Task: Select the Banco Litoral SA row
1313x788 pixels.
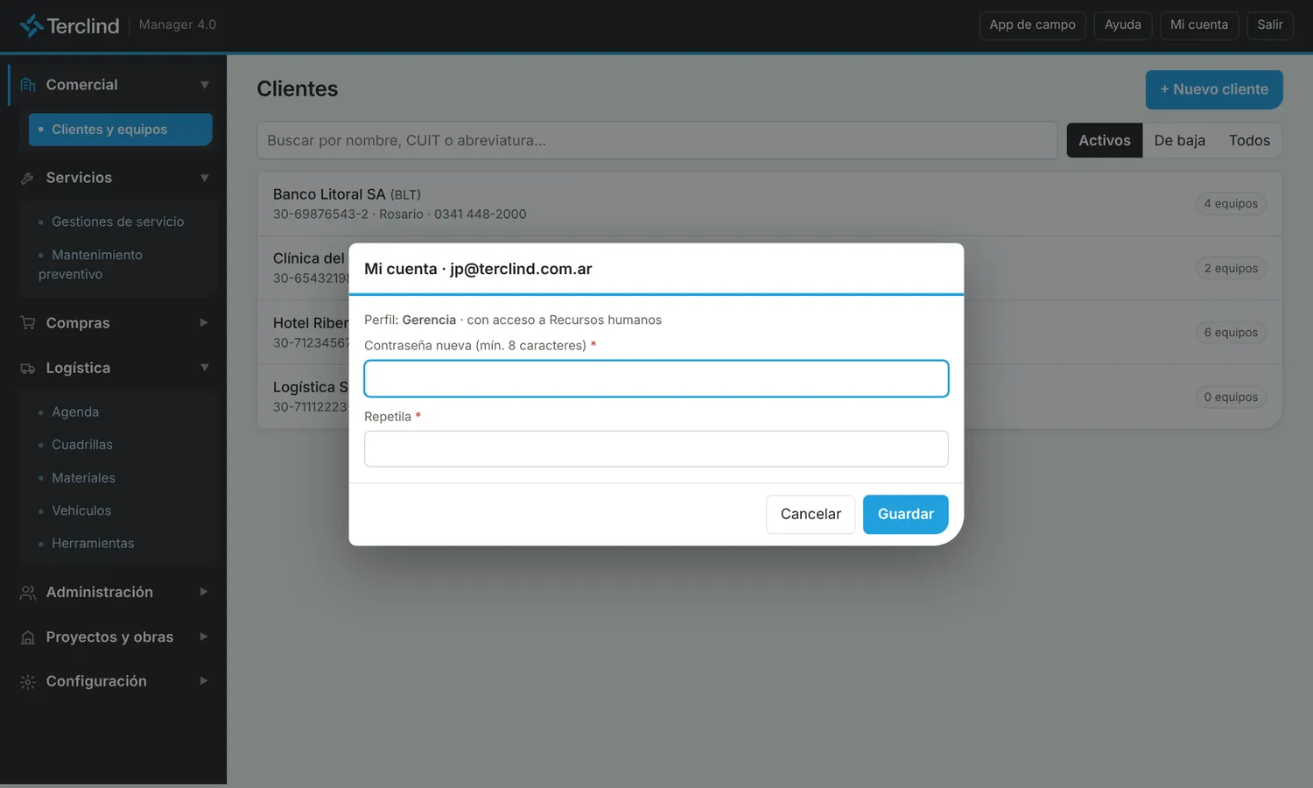Action: pyautogui.click(x=769, y=204)
